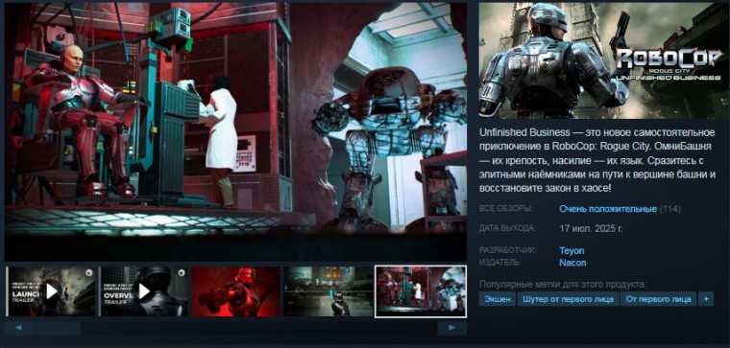This screenshot has height=348, width=730.
Task: Click the RoboCop Unfinished Business header image
Action: 602,60
